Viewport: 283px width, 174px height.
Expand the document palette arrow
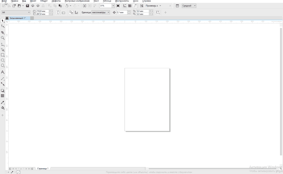click(x=8, y=172)
